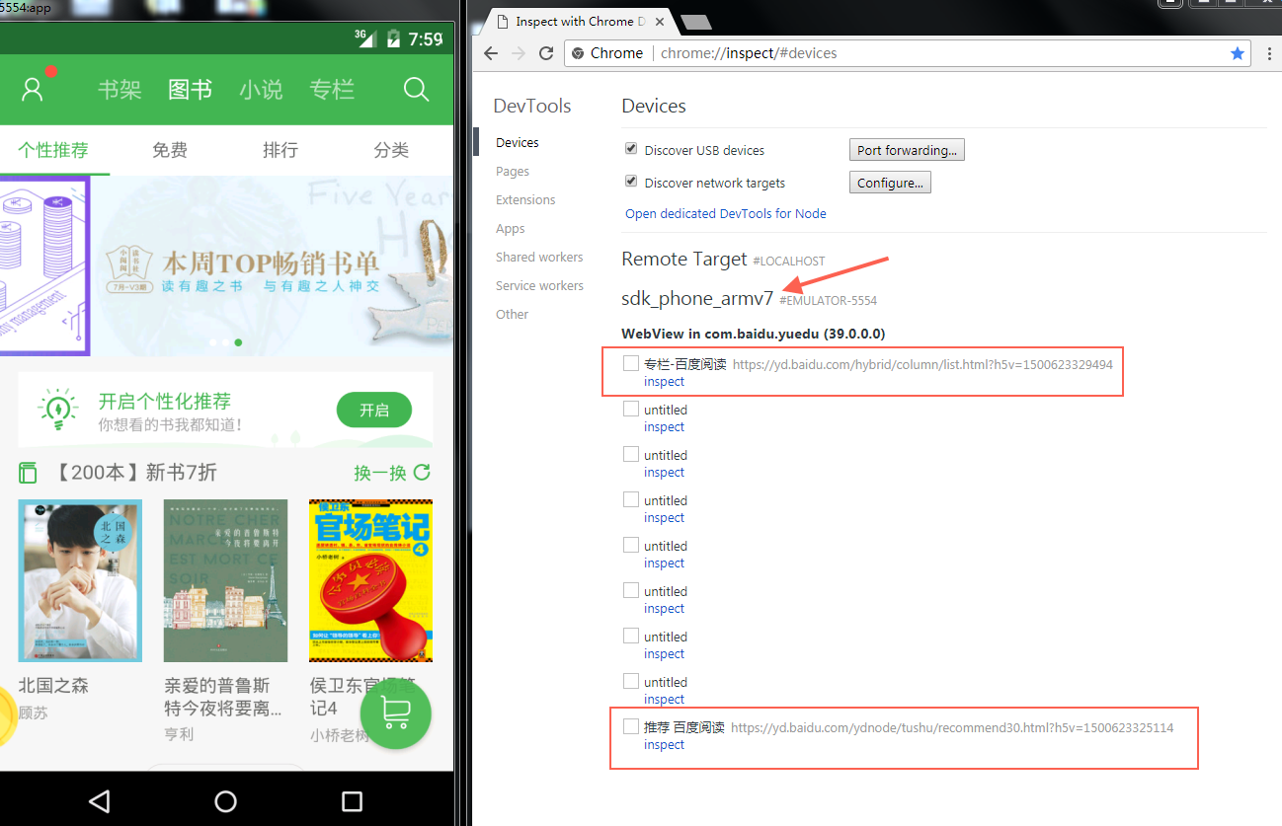
Task: Open the 官场笔记 book cover
Action: click(370, 580)
